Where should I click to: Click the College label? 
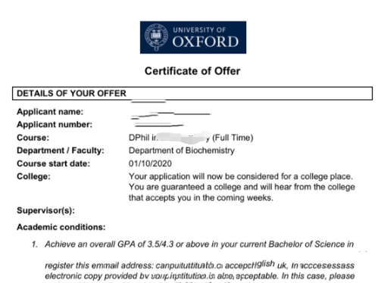click(33, 176)
